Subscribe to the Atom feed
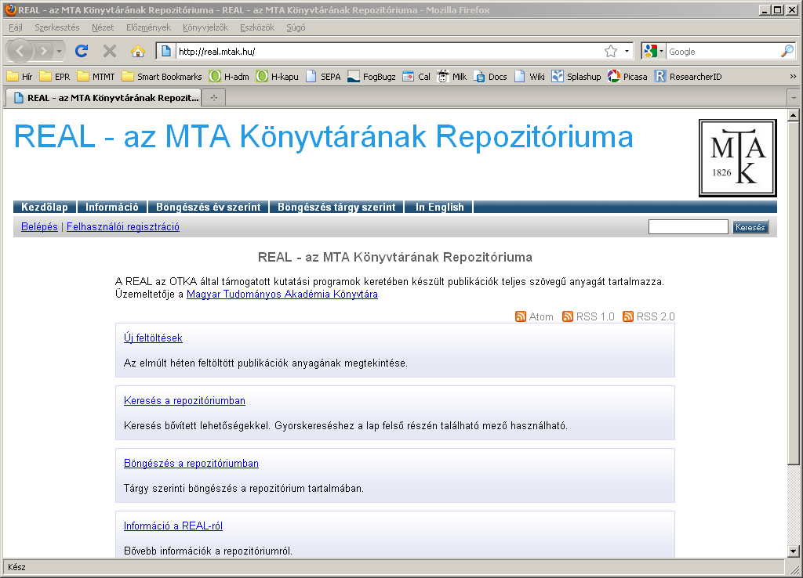803x578 pixels. [534, 316]
